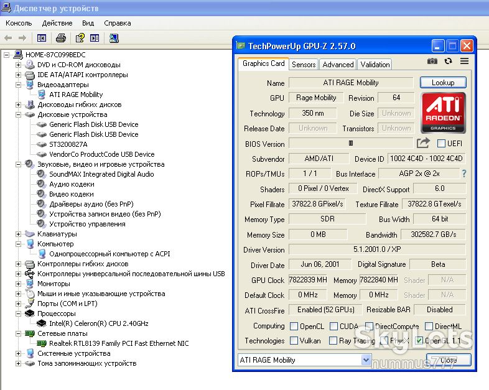Open the GPU-Z hamburger menu
489x390 pixels.
[x=464, y=61]
